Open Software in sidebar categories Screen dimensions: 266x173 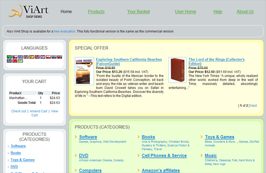(x=18, y=146)
